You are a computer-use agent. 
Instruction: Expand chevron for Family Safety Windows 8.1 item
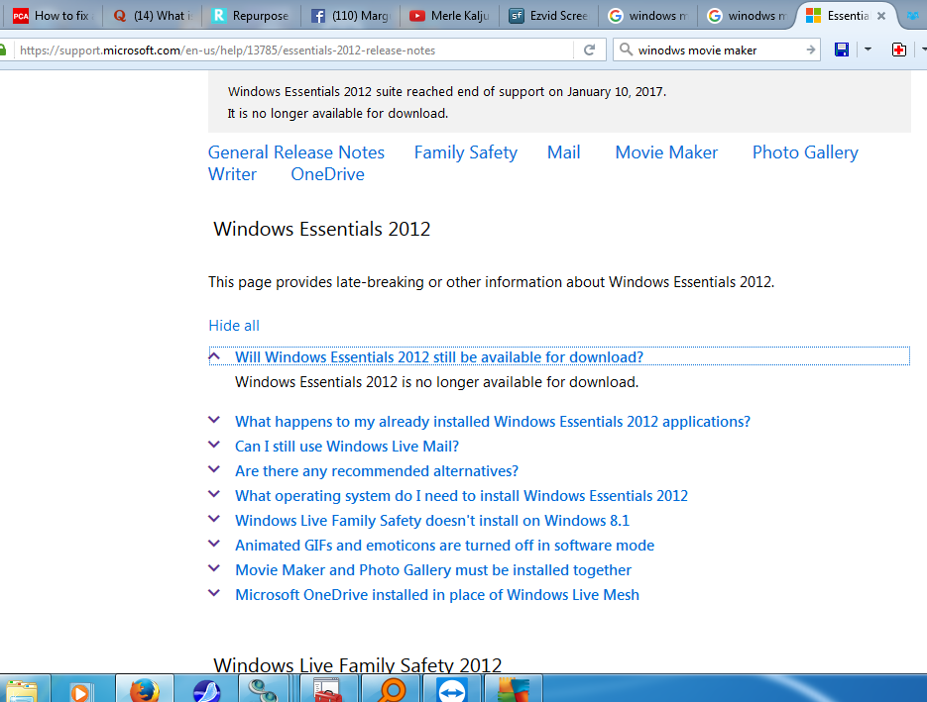(214, 519)
